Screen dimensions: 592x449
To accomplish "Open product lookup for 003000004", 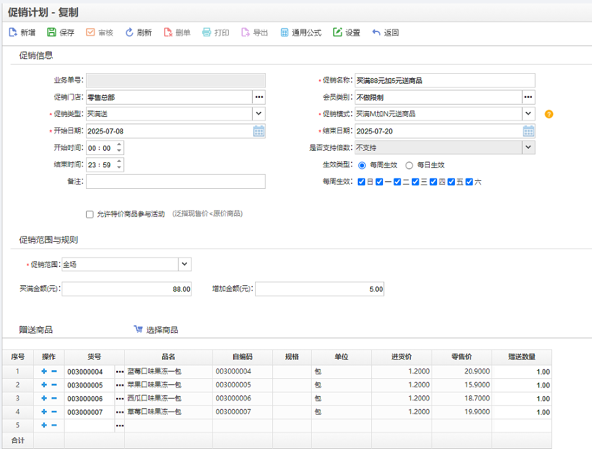I will coord(120,372).
